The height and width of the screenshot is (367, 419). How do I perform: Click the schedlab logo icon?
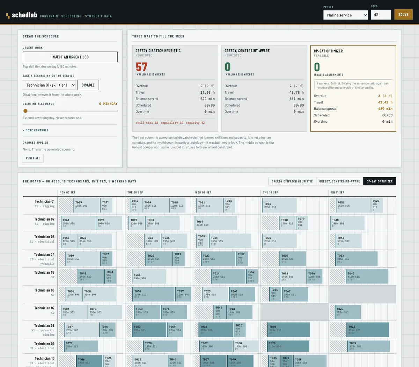[8, 16]
